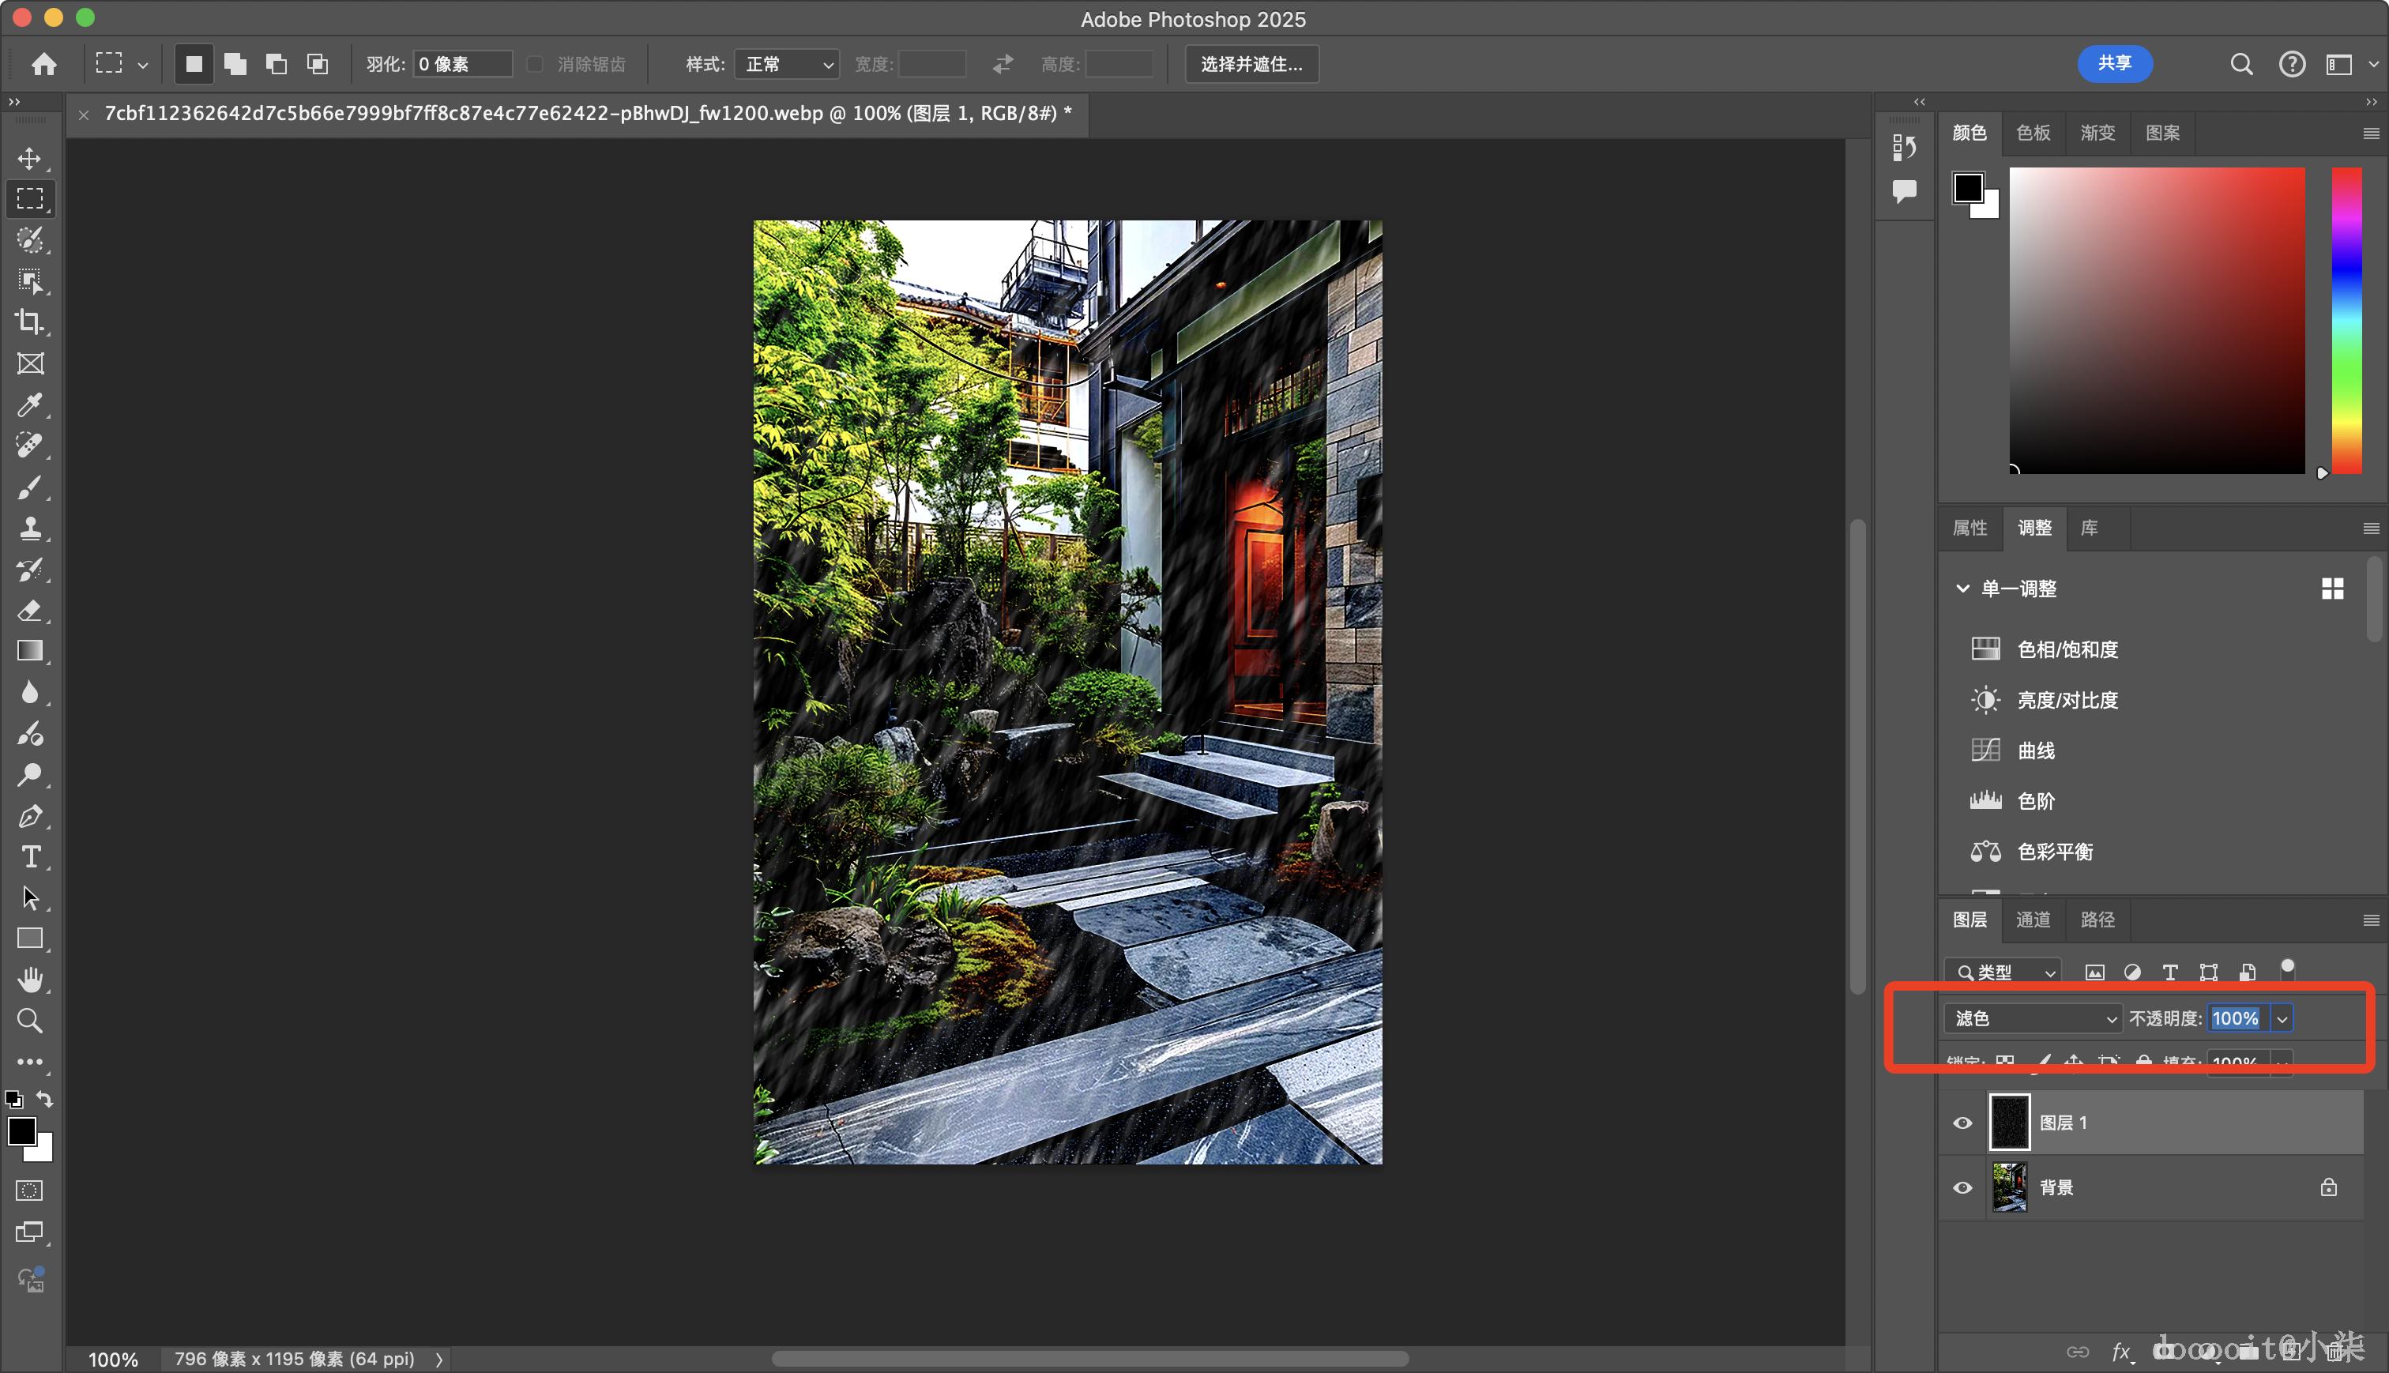
Task: Click the rainbow hue slider strip
Action: [x=2346, y=321]
